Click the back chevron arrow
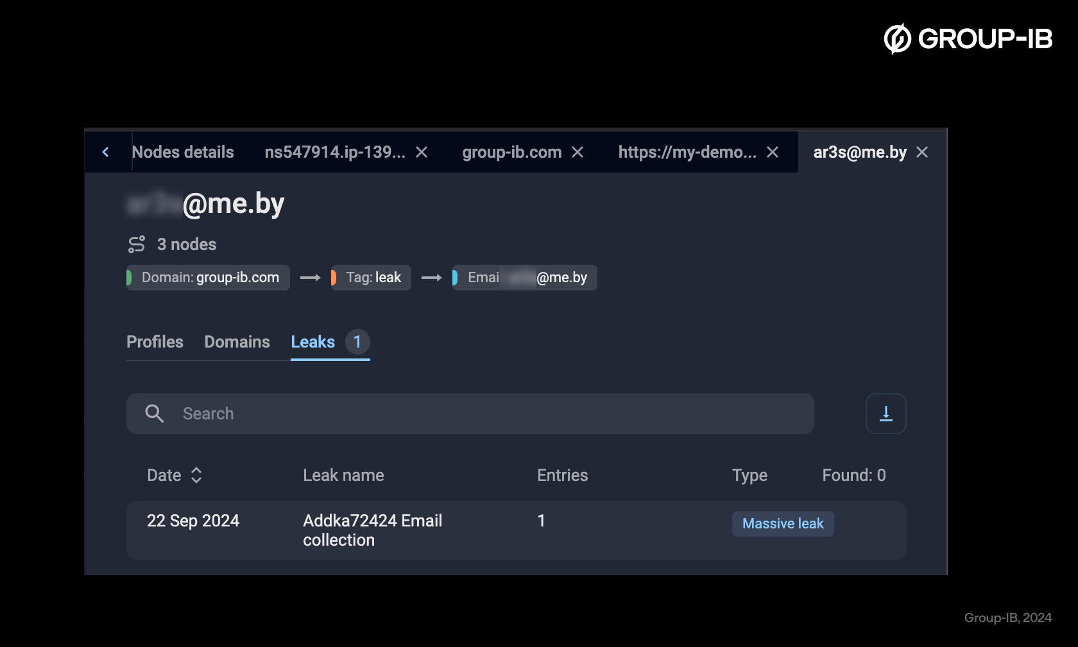The image size is (1078, 647). [106, 152]
